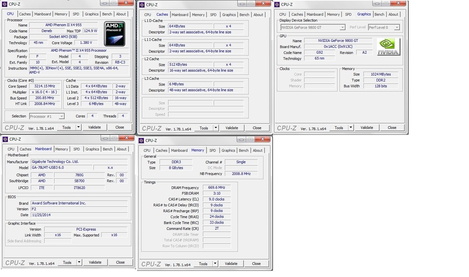This screenshot has width=469, height=277.
Task: Click Validate button in Graphics window
Action: 367,128
